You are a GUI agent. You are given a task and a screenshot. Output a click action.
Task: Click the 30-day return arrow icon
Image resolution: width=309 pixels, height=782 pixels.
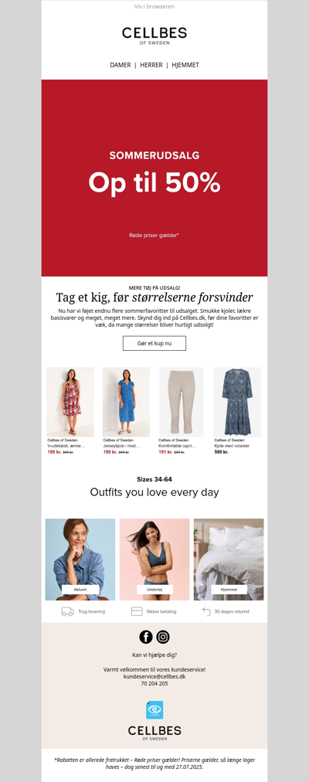pyautogui.click(x=206, y=611)
